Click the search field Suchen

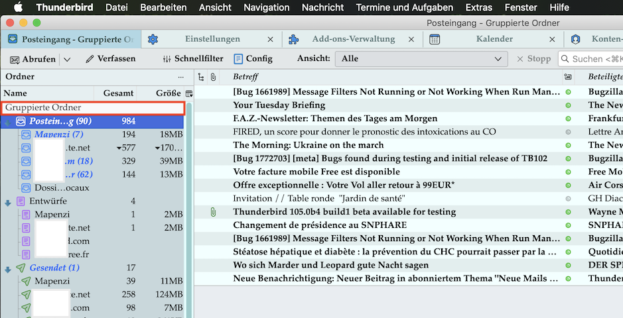coord(594,59)
